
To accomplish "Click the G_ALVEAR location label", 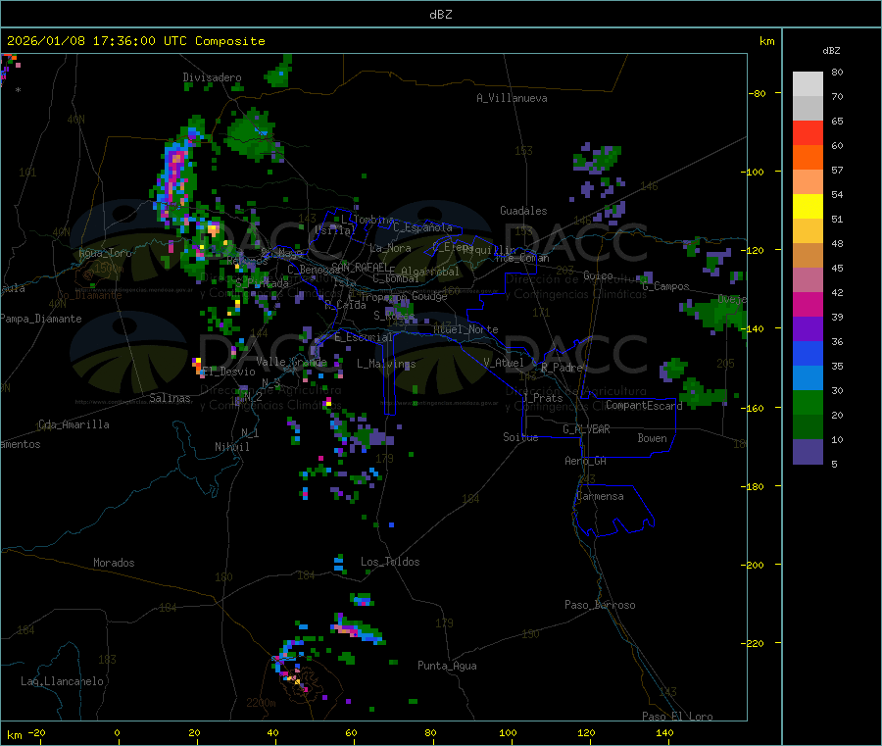I will coord(587,429).
